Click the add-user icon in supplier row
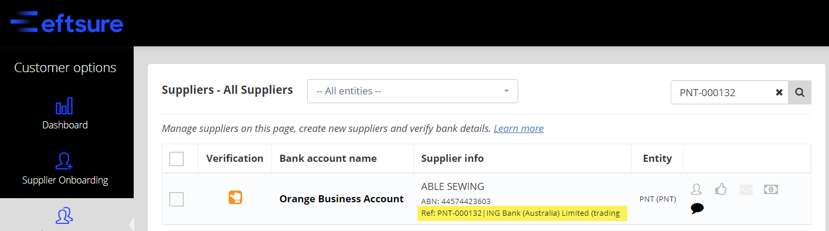 coord(697,189)
